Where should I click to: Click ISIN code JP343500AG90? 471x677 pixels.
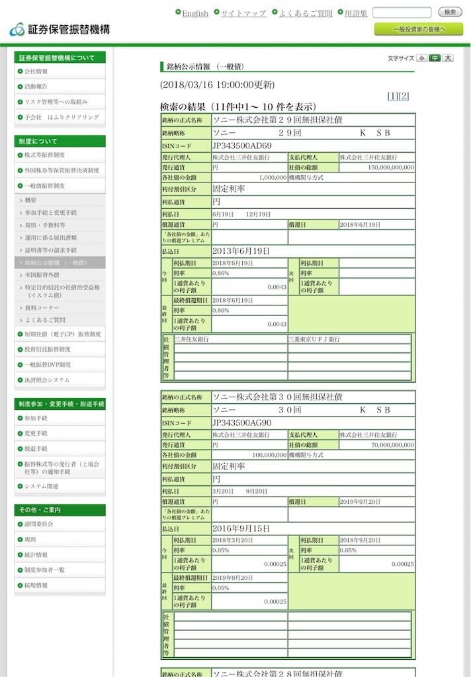coord(242,423)
